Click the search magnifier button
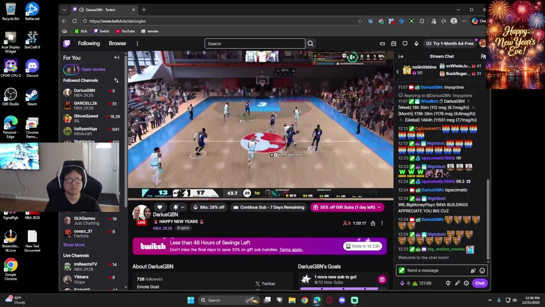The width and height of the screenshot is (545, 307). coord(310,43)
